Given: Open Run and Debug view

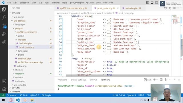Looking at the screenshot, I should (4, 34).
